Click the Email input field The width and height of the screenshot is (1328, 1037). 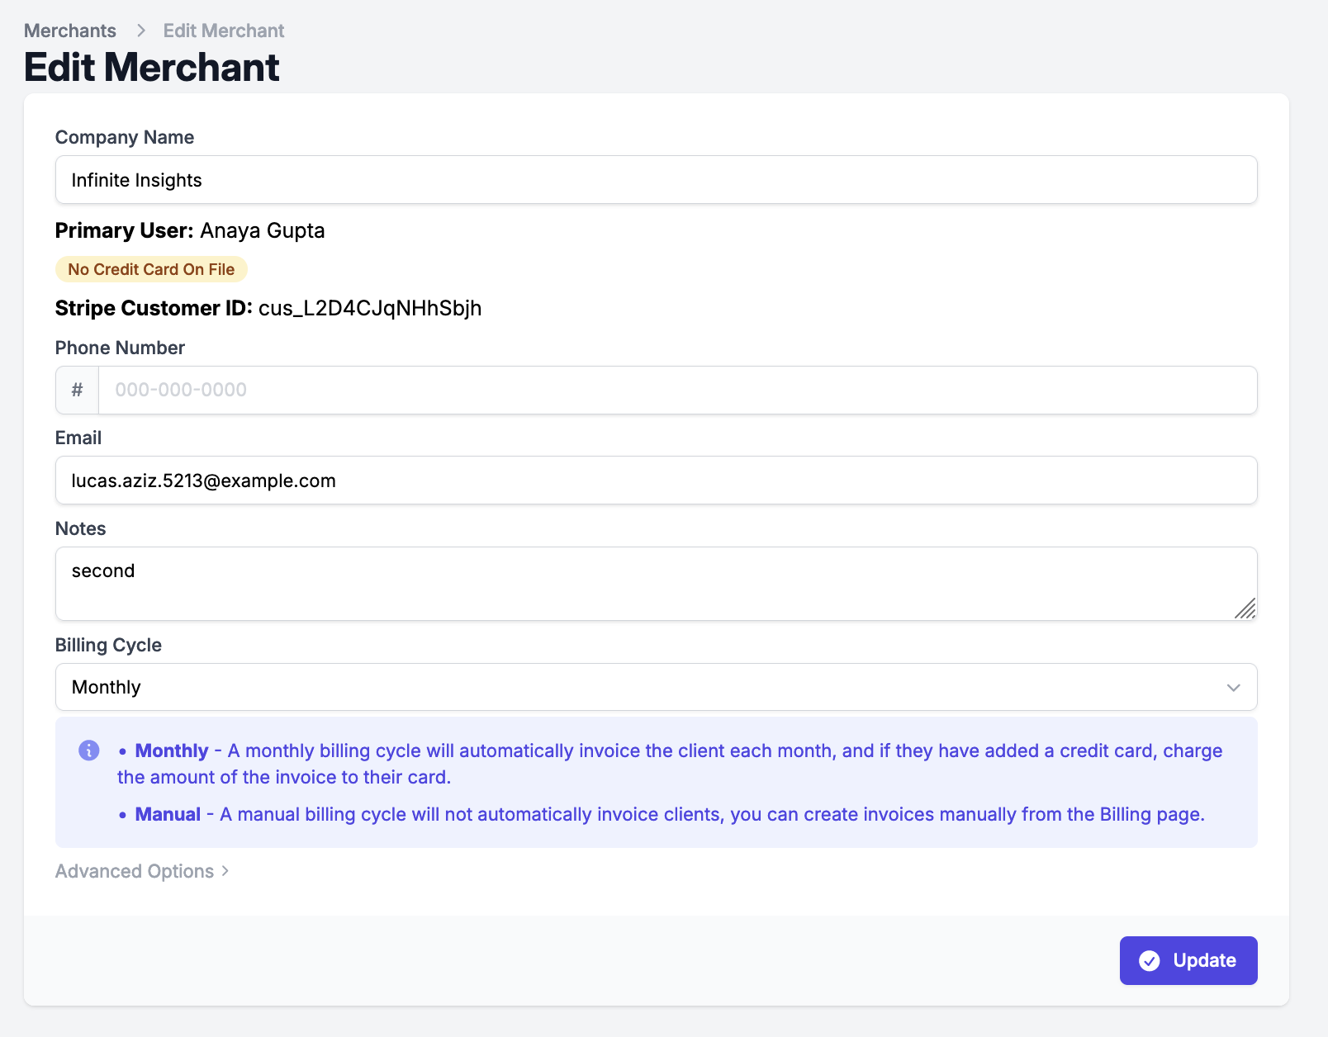pyautogui.click(x=656, y=481)
